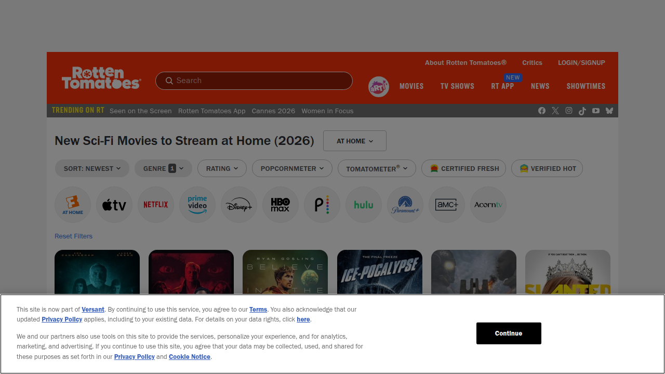
Task: Open the red-toned movie poster
Action: [191, 272]
